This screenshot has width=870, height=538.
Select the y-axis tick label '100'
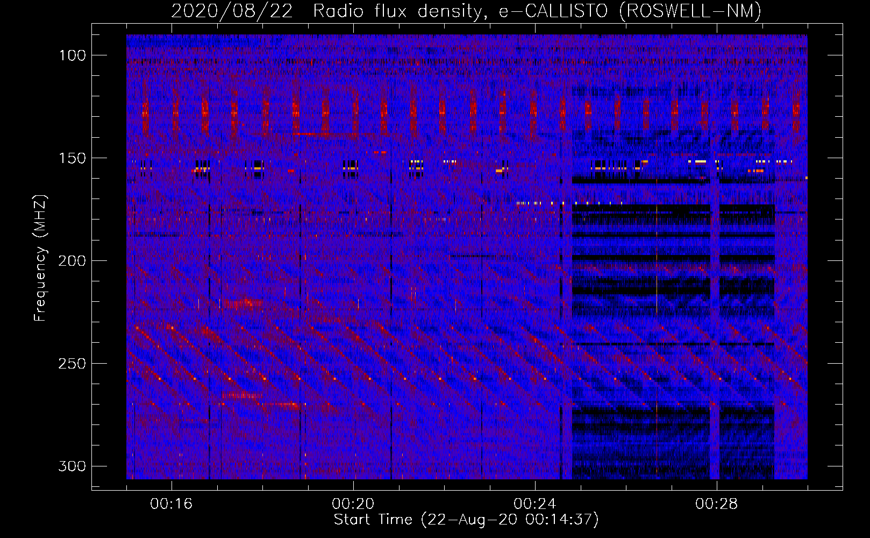[x=72, y=55]
